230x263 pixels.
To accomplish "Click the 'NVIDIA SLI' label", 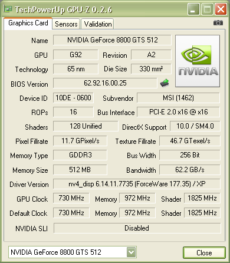I will [31, 229].
